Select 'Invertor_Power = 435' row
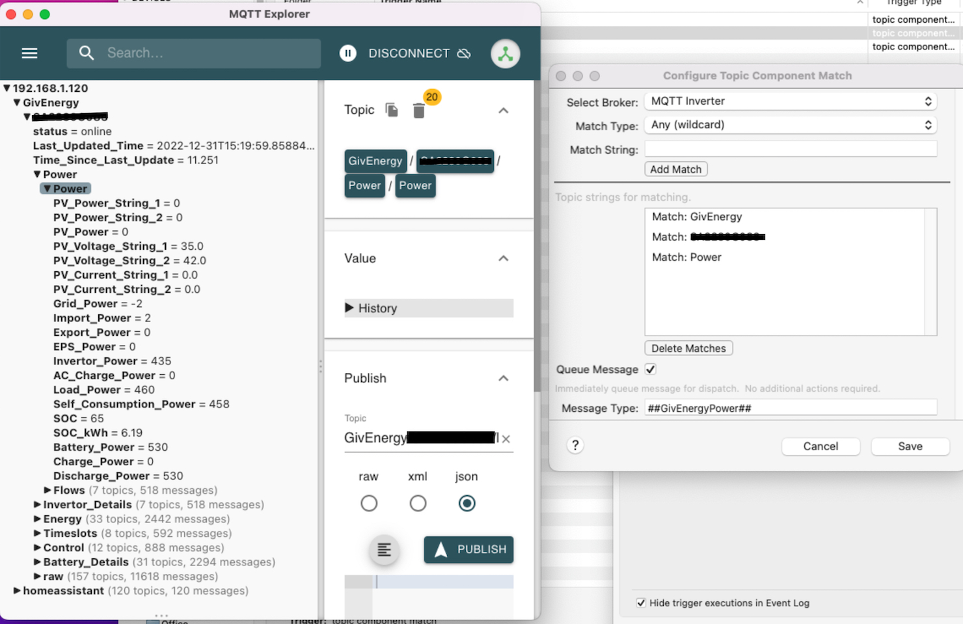Screen dimensions: 963x624 [x=112, y=361]
